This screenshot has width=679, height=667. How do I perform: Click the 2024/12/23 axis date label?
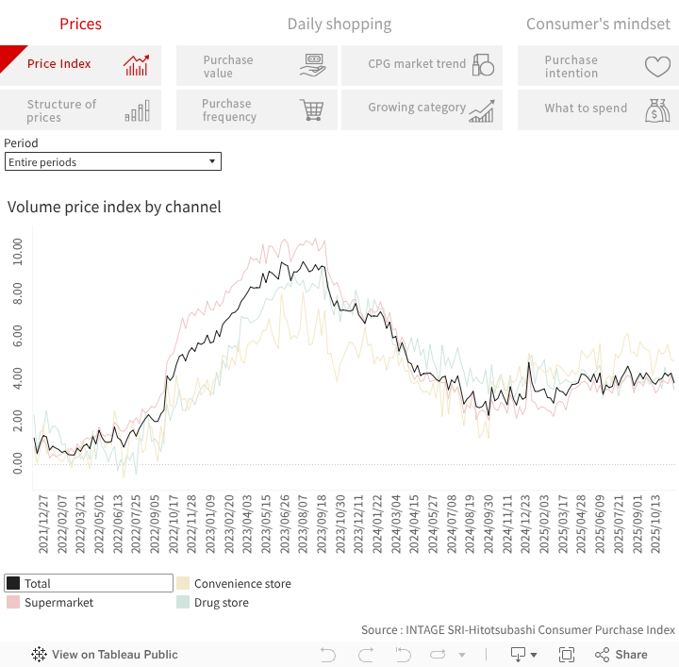tap(525, 525)
